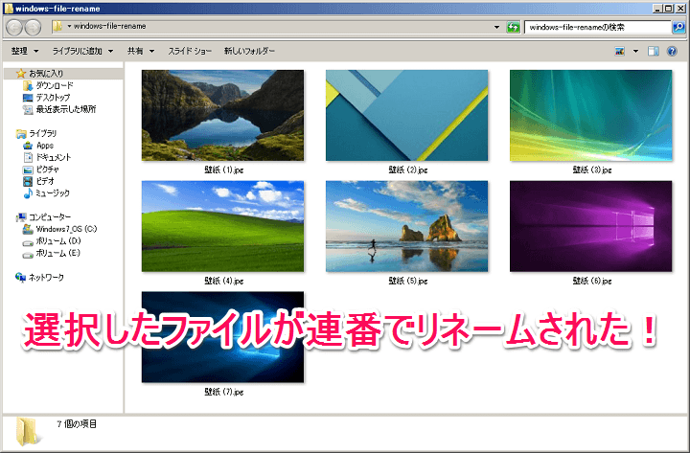Open the 整理 (Organize) dropdown menu
This screenshot has height=453, width=690.
coord(25,51)
